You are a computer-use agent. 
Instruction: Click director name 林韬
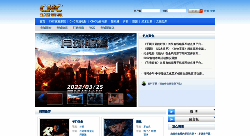tap(82, 127)
